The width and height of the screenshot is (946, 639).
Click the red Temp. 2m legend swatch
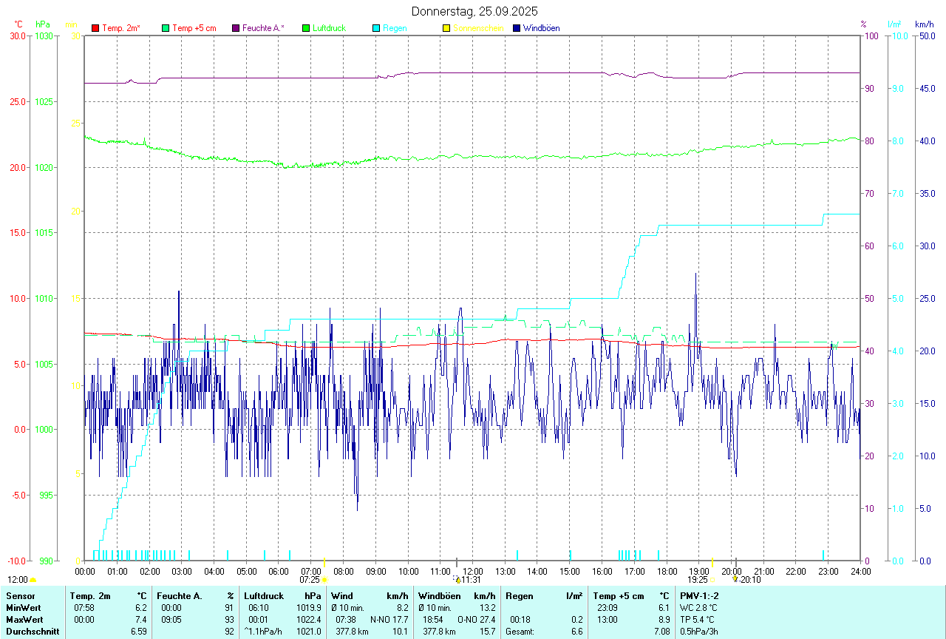pos(95,28)
